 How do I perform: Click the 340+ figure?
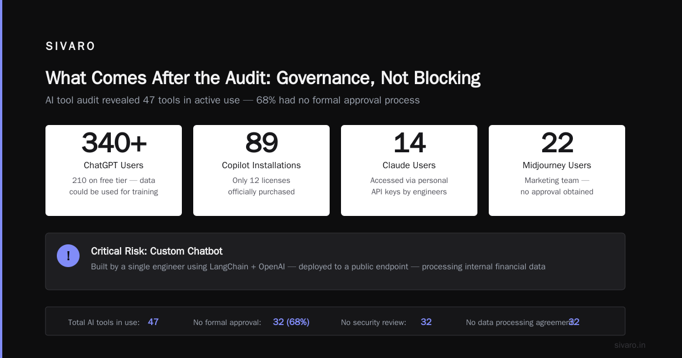click(x=114, y=143)
